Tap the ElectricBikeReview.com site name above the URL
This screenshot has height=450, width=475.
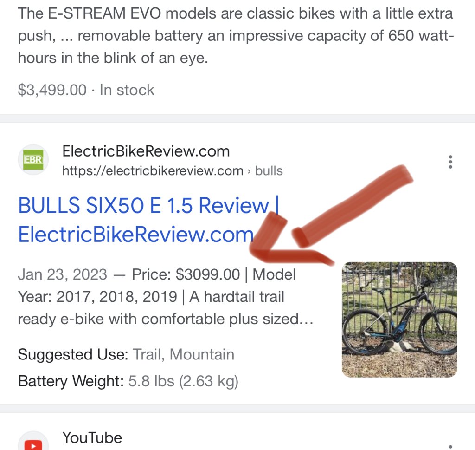pos(146,151)
